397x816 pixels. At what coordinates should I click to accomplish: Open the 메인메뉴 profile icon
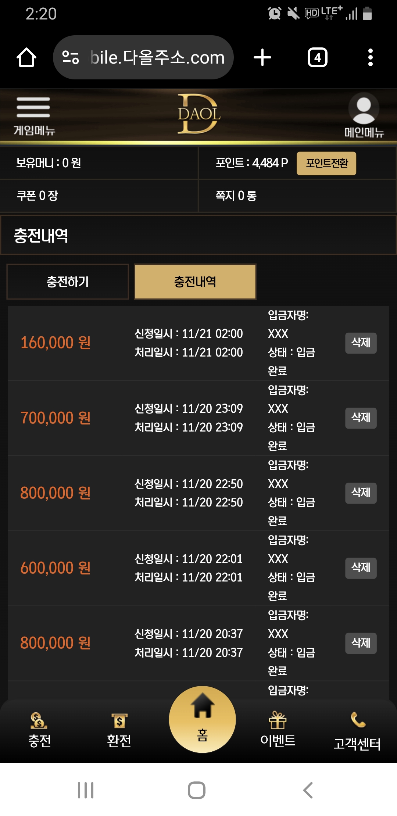[x=364, y=109]
